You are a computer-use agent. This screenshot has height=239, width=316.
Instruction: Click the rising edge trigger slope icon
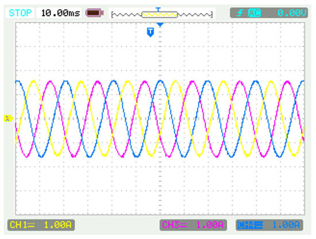[240, 13]
